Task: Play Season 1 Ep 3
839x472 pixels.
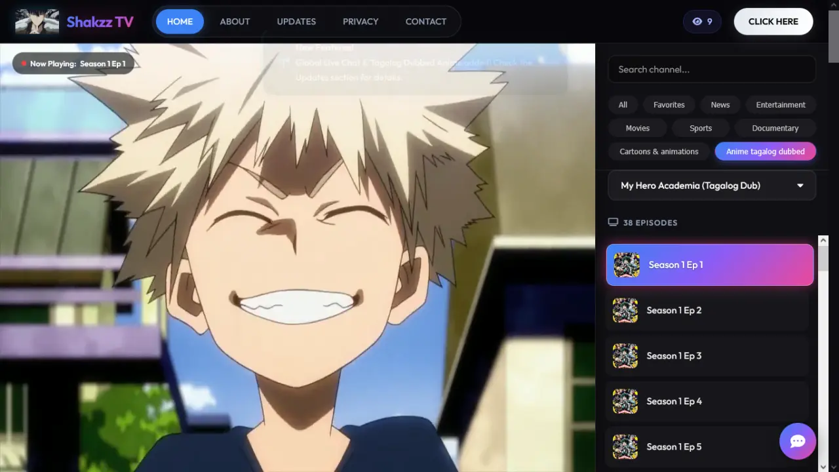Action: (707, 356)
